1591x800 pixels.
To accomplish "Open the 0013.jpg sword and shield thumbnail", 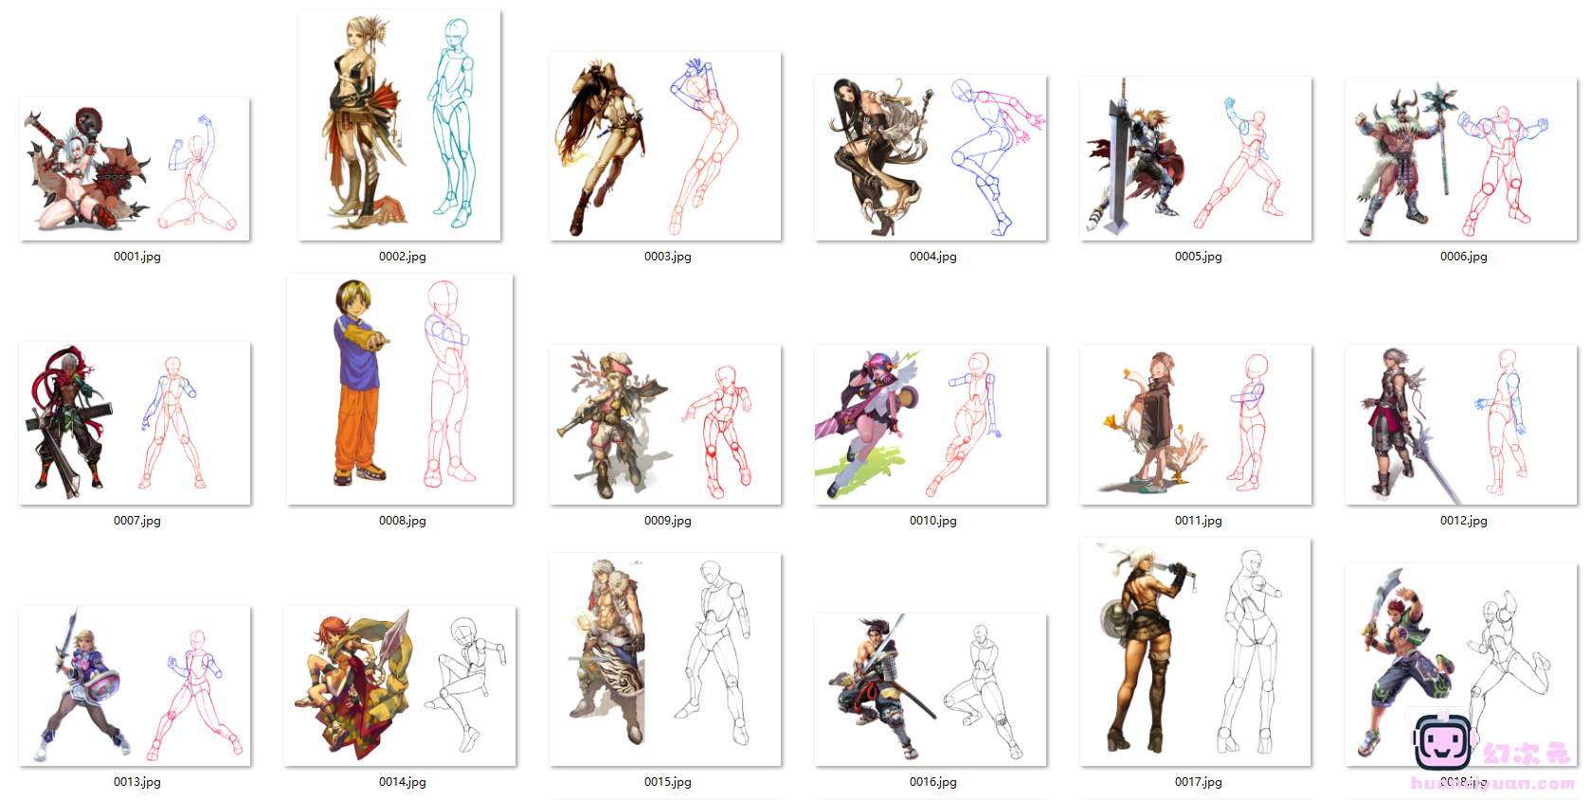I will pyautogui.click(x=135, y=685).
